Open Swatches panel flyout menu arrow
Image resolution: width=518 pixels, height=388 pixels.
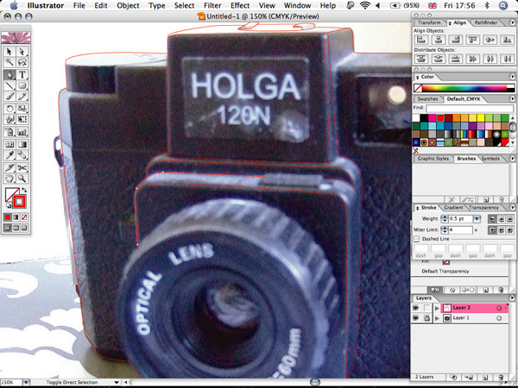[x=512, y=98]
